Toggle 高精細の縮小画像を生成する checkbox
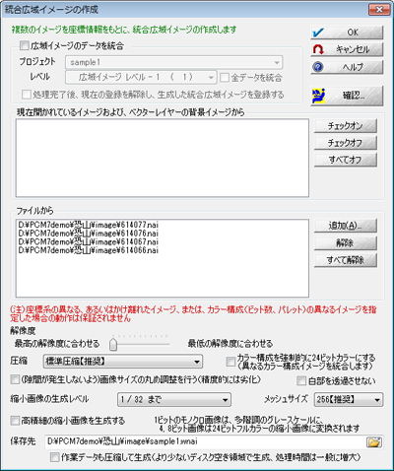This screenshot has height=471, width=394. pos(15,421)
